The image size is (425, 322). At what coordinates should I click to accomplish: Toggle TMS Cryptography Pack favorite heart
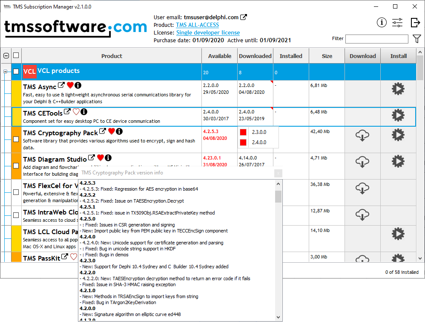pyautogui.click(x=112, y=131)
